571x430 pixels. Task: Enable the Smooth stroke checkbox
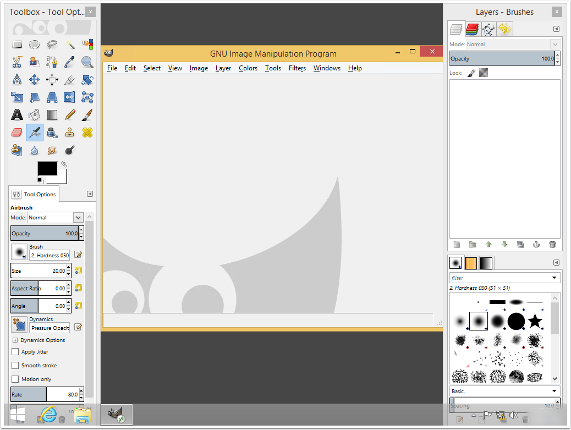pyautogui.click(x=15, y=365)
